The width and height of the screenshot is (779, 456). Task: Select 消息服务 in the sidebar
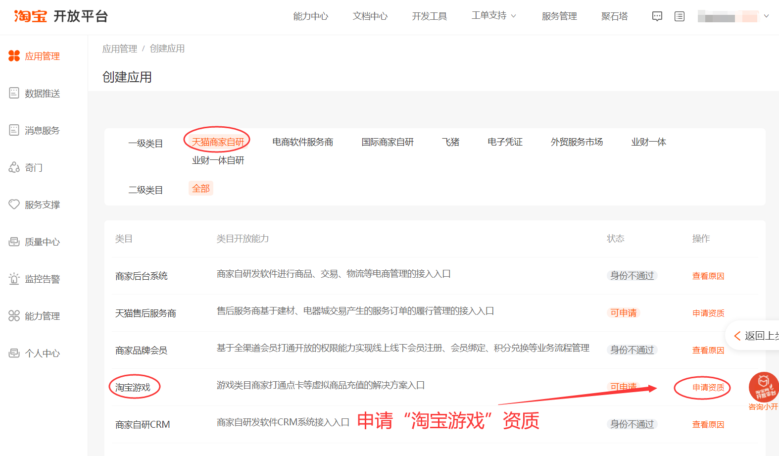pyautogui.click(x=43, y=131)
